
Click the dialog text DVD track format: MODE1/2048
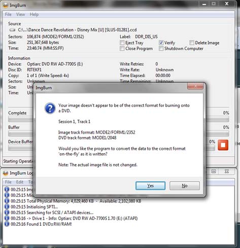point(87,138)
